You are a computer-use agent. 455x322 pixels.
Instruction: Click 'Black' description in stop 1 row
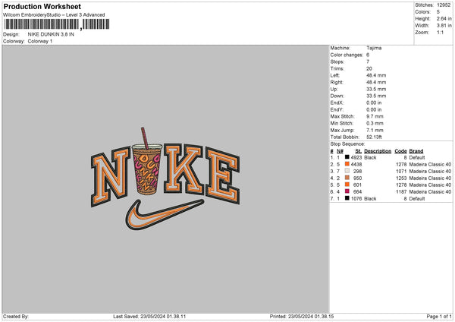(x=370, y=157)
